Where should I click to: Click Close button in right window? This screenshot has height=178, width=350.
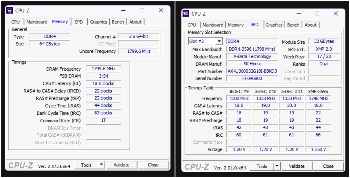(328, 166)
